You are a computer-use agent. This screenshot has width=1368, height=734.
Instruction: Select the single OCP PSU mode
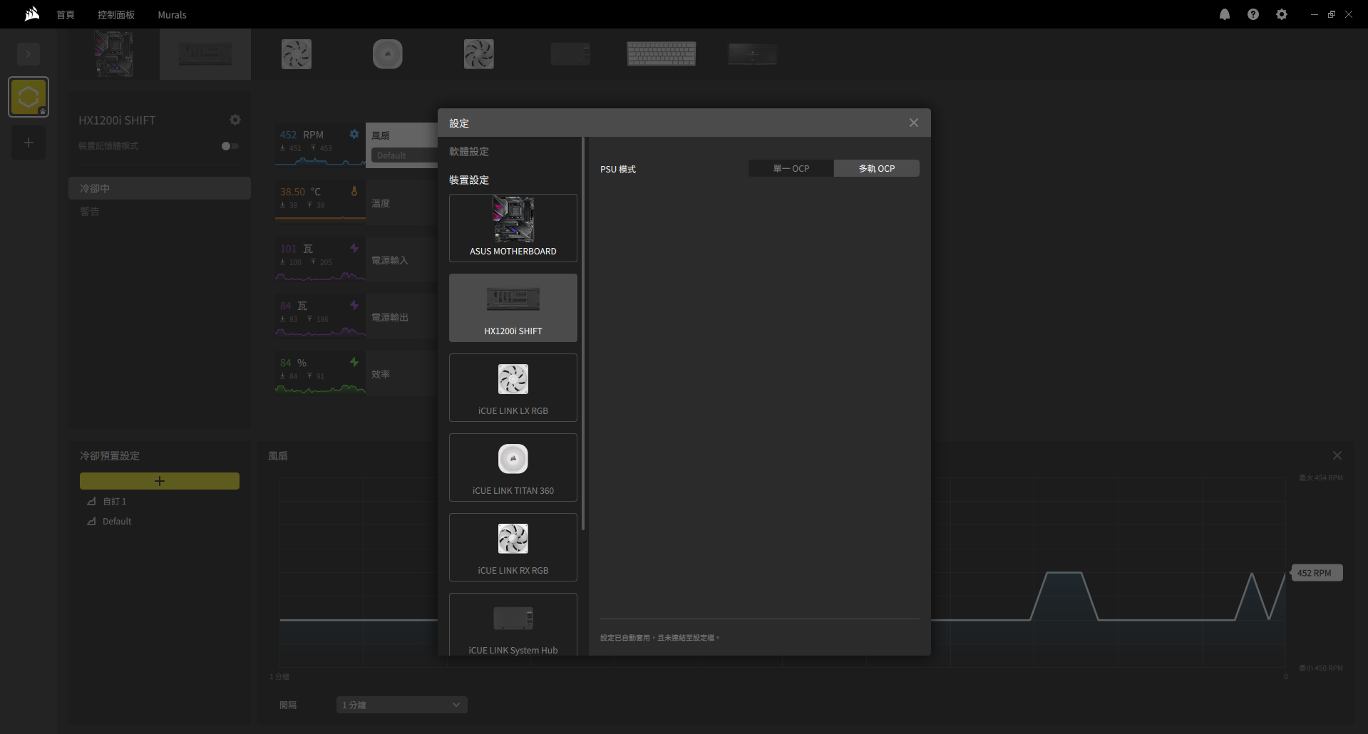[x=791, y=169]
